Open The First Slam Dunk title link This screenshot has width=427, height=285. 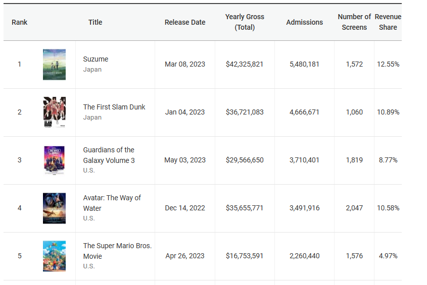point(114,107)
